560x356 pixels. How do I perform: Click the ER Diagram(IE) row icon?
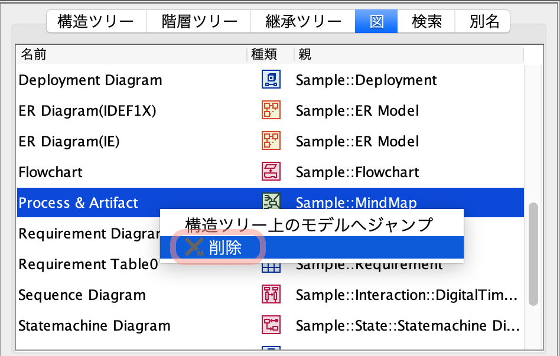click(271, 141)
